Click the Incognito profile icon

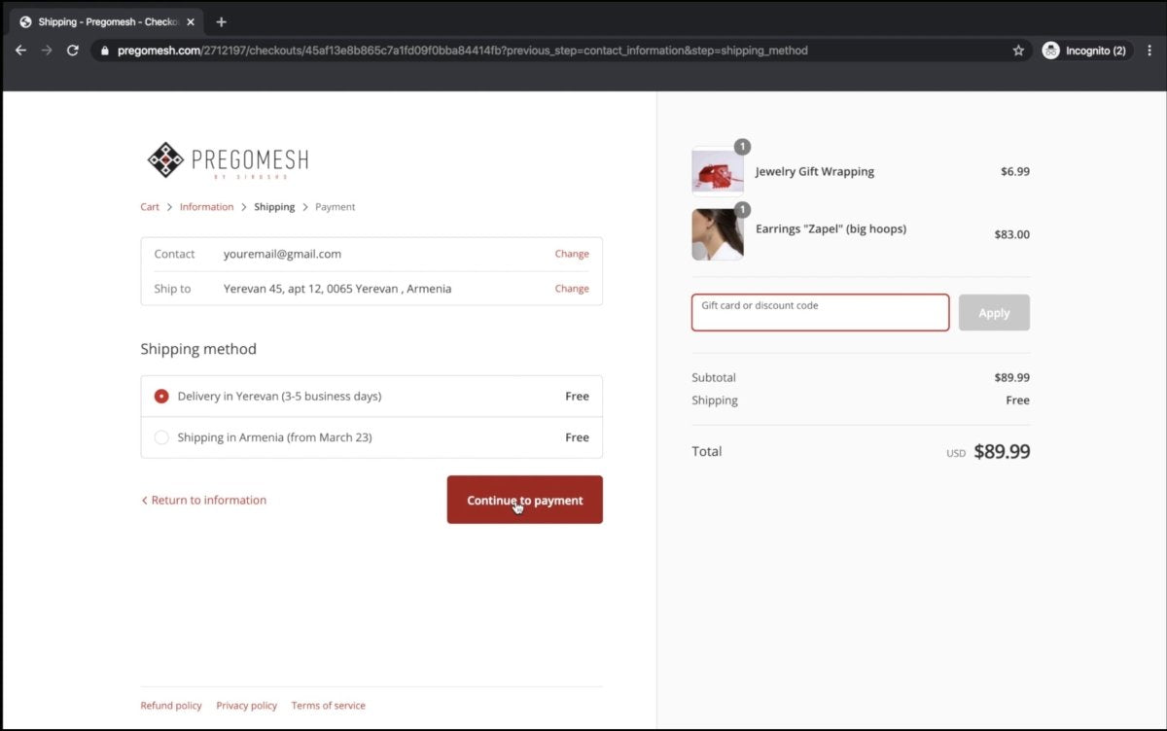coord(1050,50)
